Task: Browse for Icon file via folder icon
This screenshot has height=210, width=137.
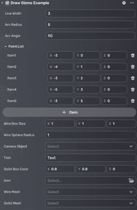Action: coord(131,180)
